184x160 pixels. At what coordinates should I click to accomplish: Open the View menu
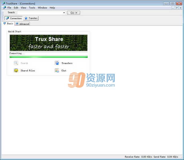pos(24,8)
